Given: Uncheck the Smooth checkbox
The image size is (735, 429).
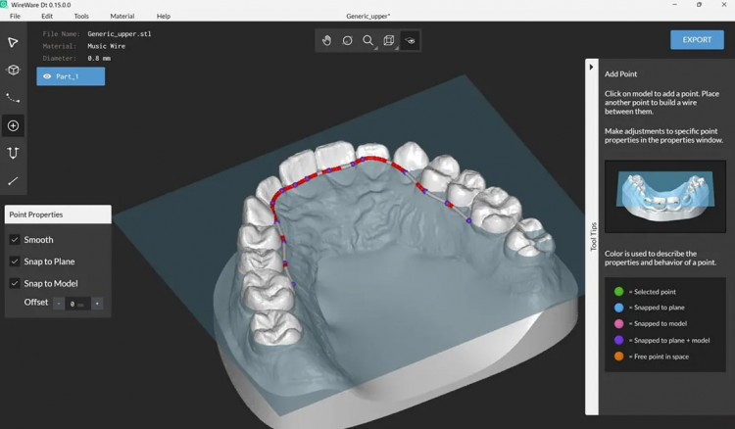Looking at the screenshot, I should point(15,240).
